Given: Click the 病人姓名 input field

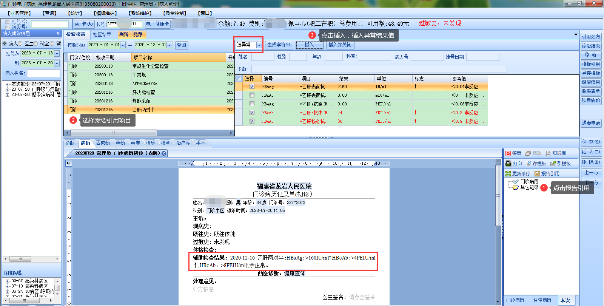Looking at the screenshot, I should coord(43,73).
